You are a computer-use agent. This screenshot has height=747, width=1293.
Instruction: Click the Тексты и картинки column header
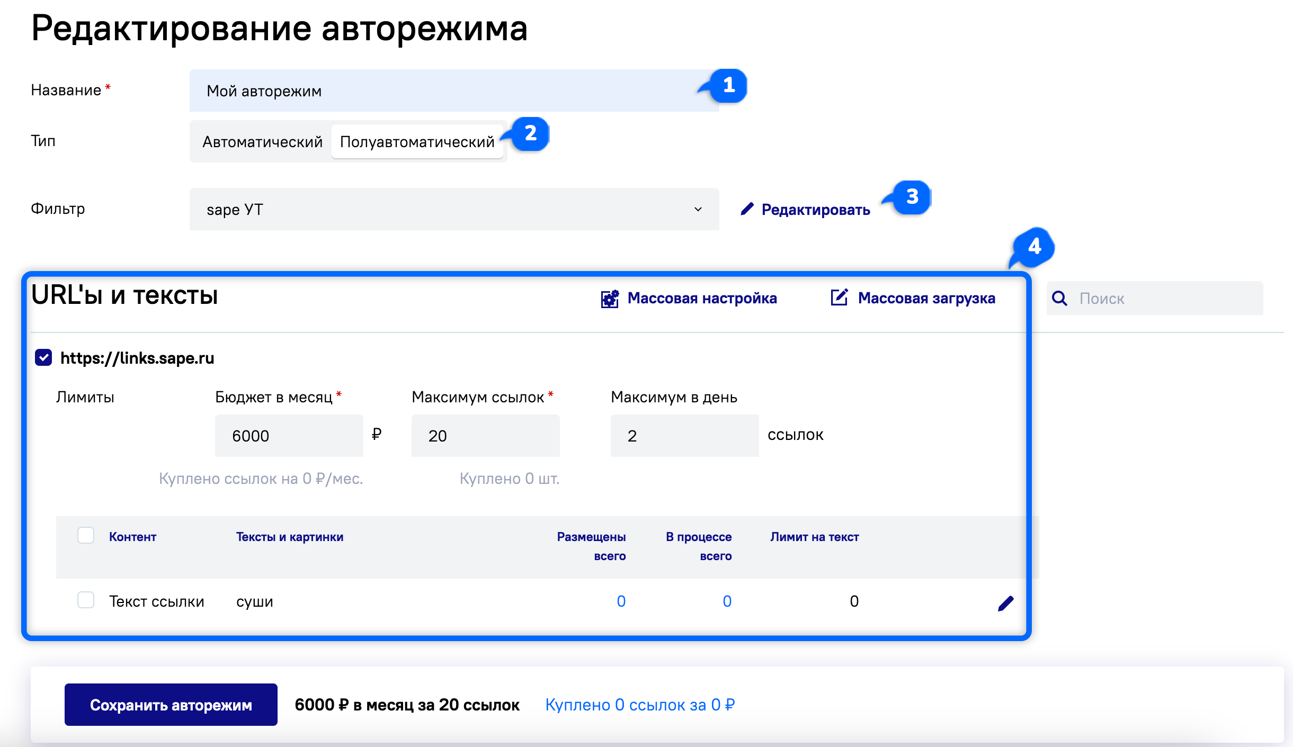click(x=290, y=537)
